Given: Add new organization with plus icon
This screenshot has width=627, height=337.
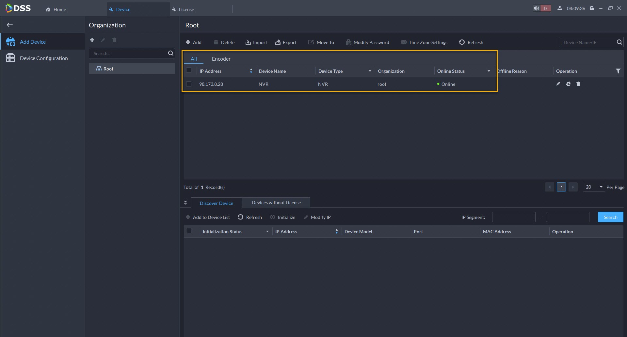Looking at the screenshot, I should [92, 40].
